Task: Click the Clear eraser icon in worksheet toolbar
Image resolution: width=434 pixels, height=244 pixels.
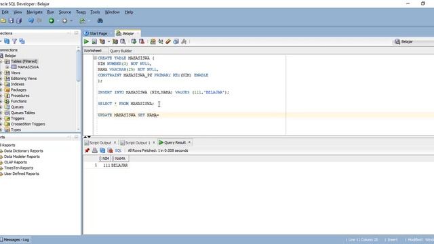Action: point(168,41)
